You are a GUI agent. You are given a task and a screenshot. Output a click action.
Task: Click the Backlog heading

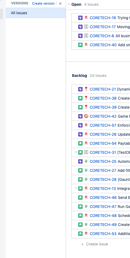click(80, 76)
